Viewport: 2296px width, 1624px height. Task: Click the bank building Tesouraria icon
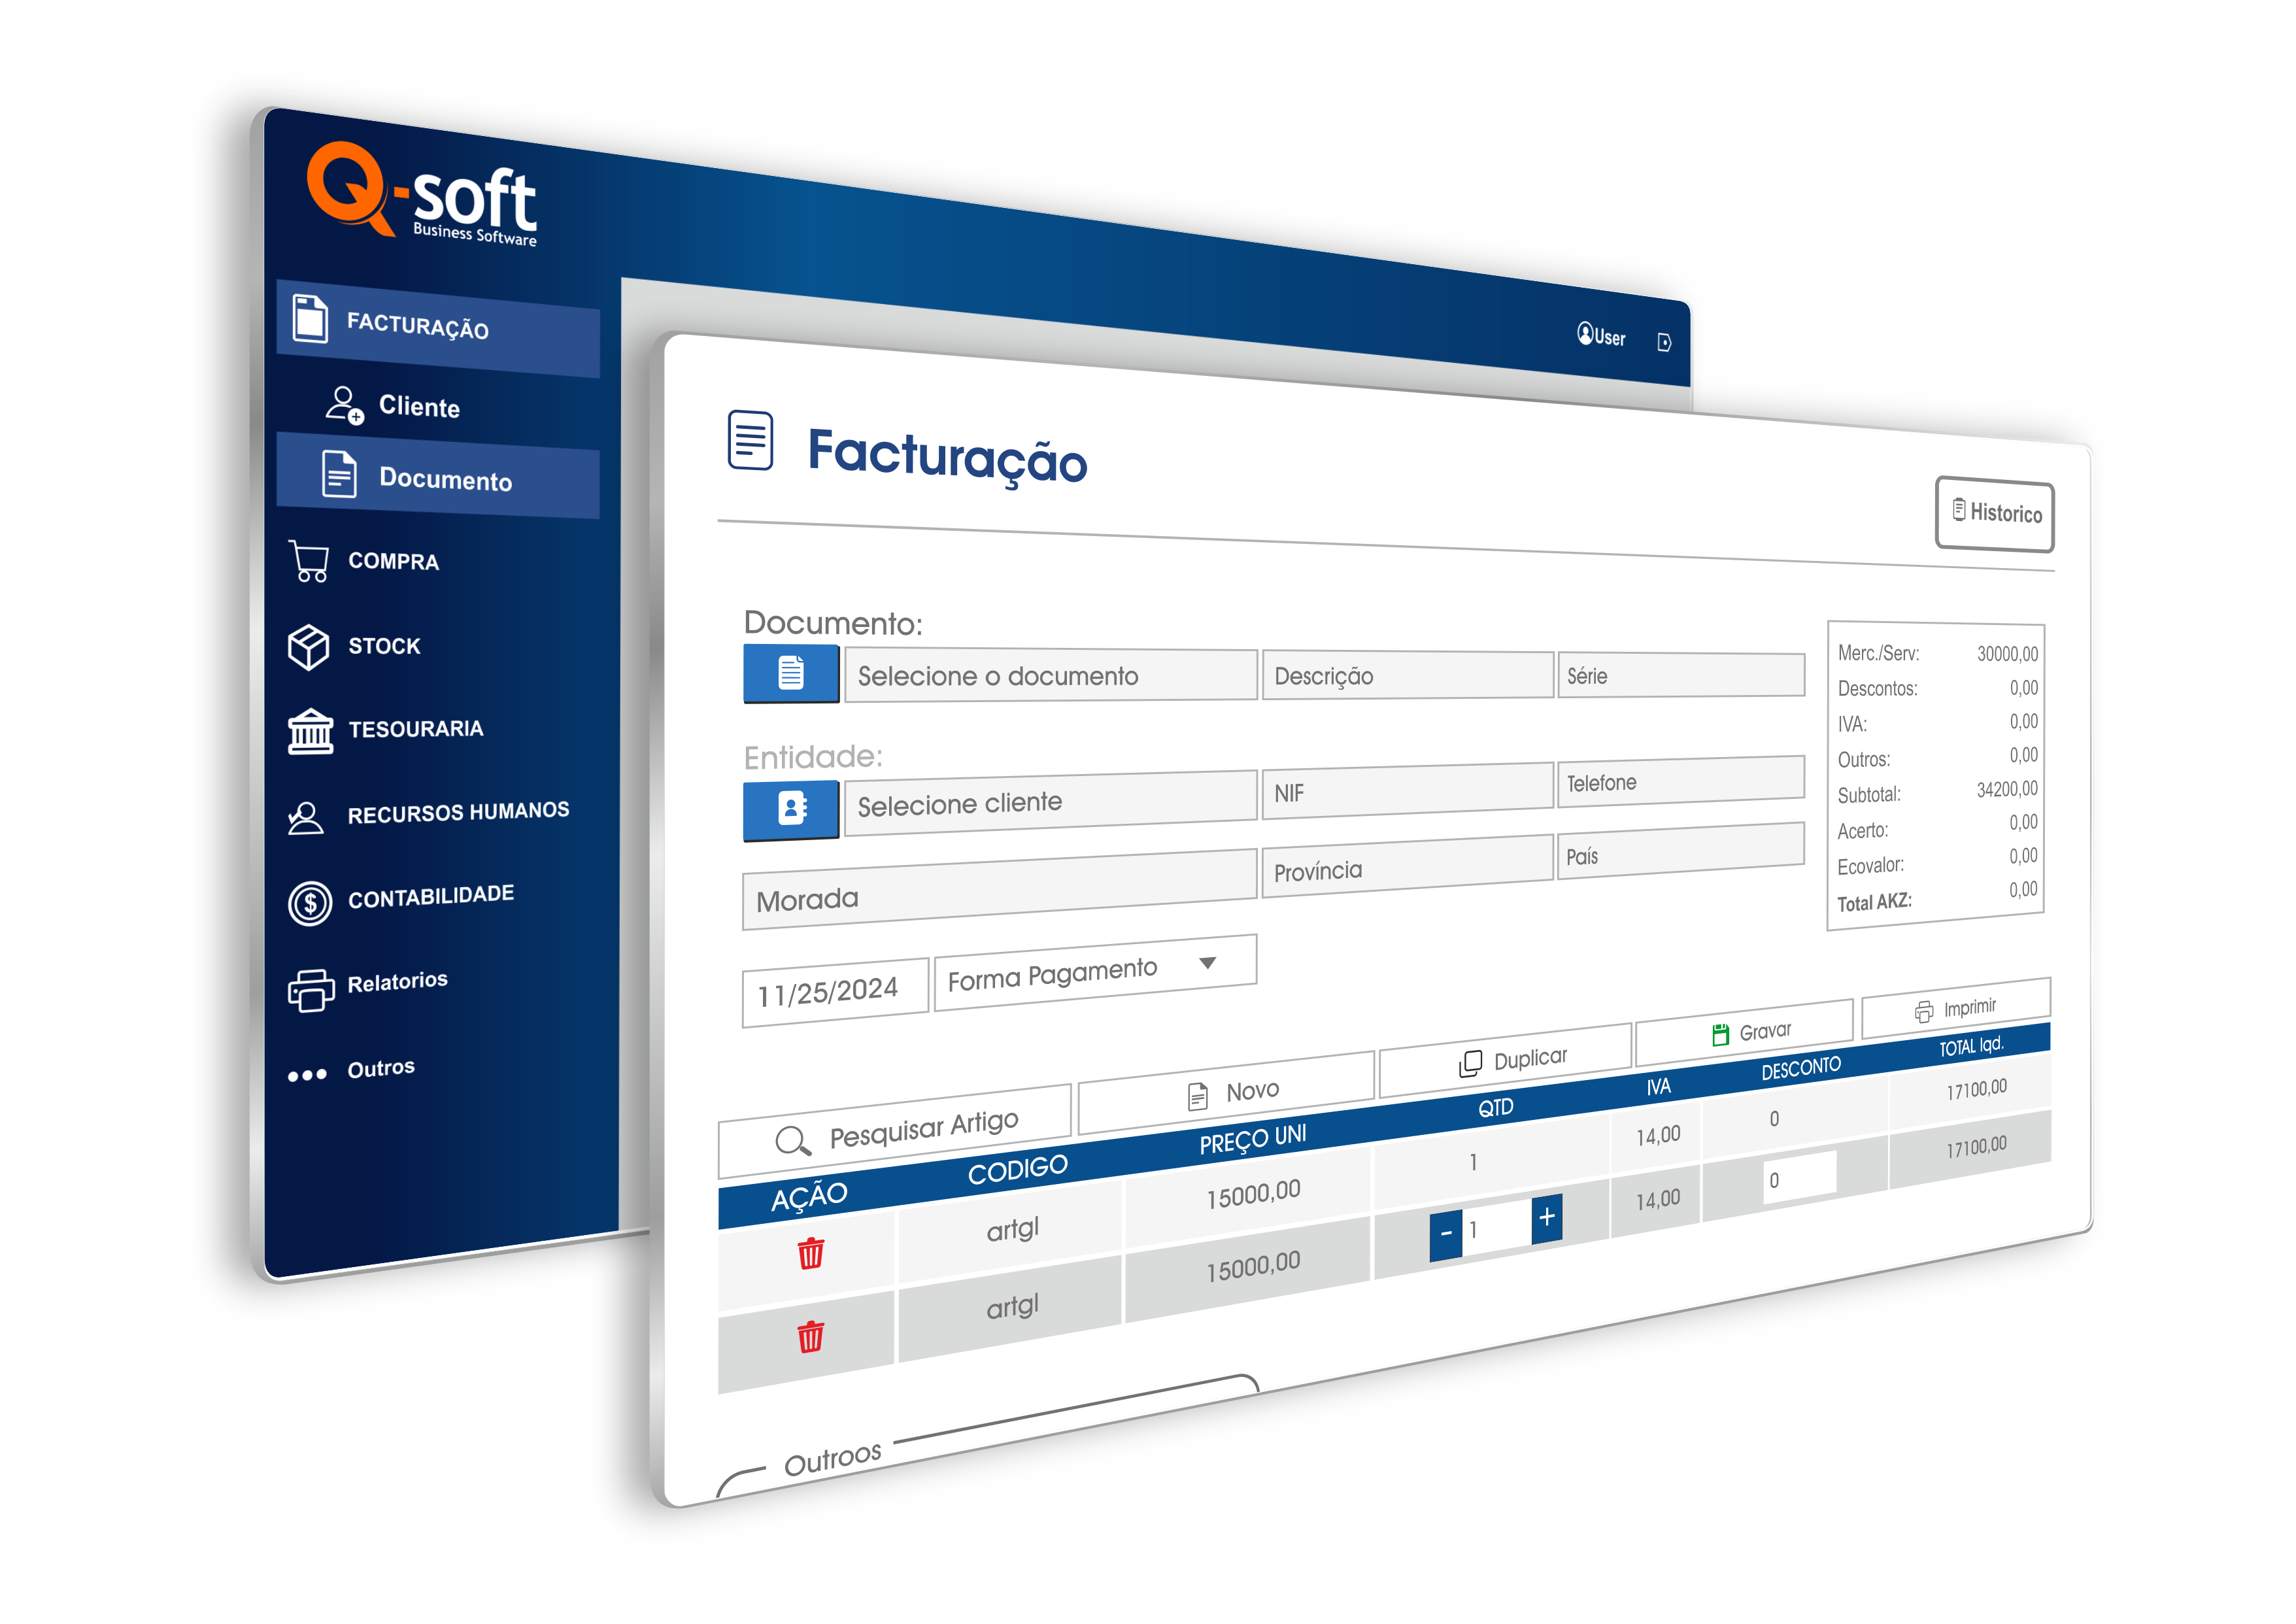(310, 731)
